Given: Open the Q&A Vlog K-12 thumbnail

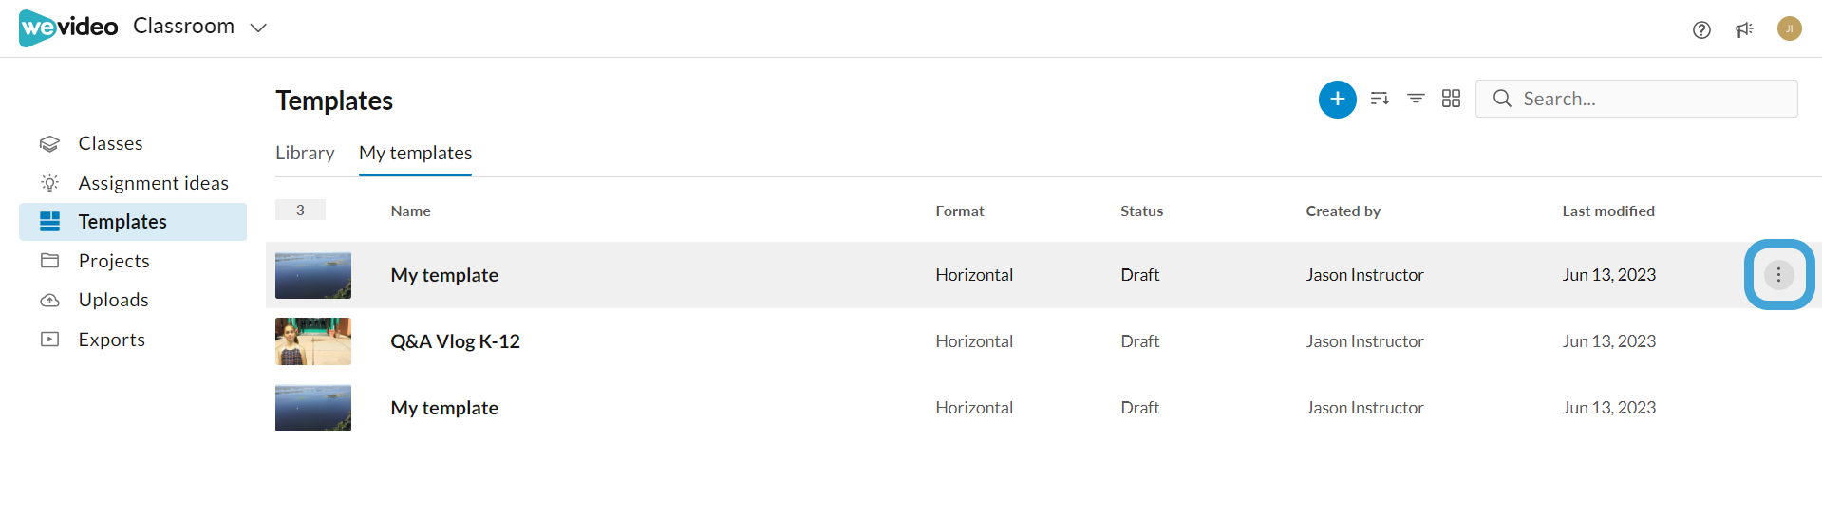Looking at the screenshot, I should tap(313, 341).
